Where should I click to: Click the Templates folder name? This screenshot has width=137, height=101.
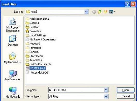click(x=36, y=60)
